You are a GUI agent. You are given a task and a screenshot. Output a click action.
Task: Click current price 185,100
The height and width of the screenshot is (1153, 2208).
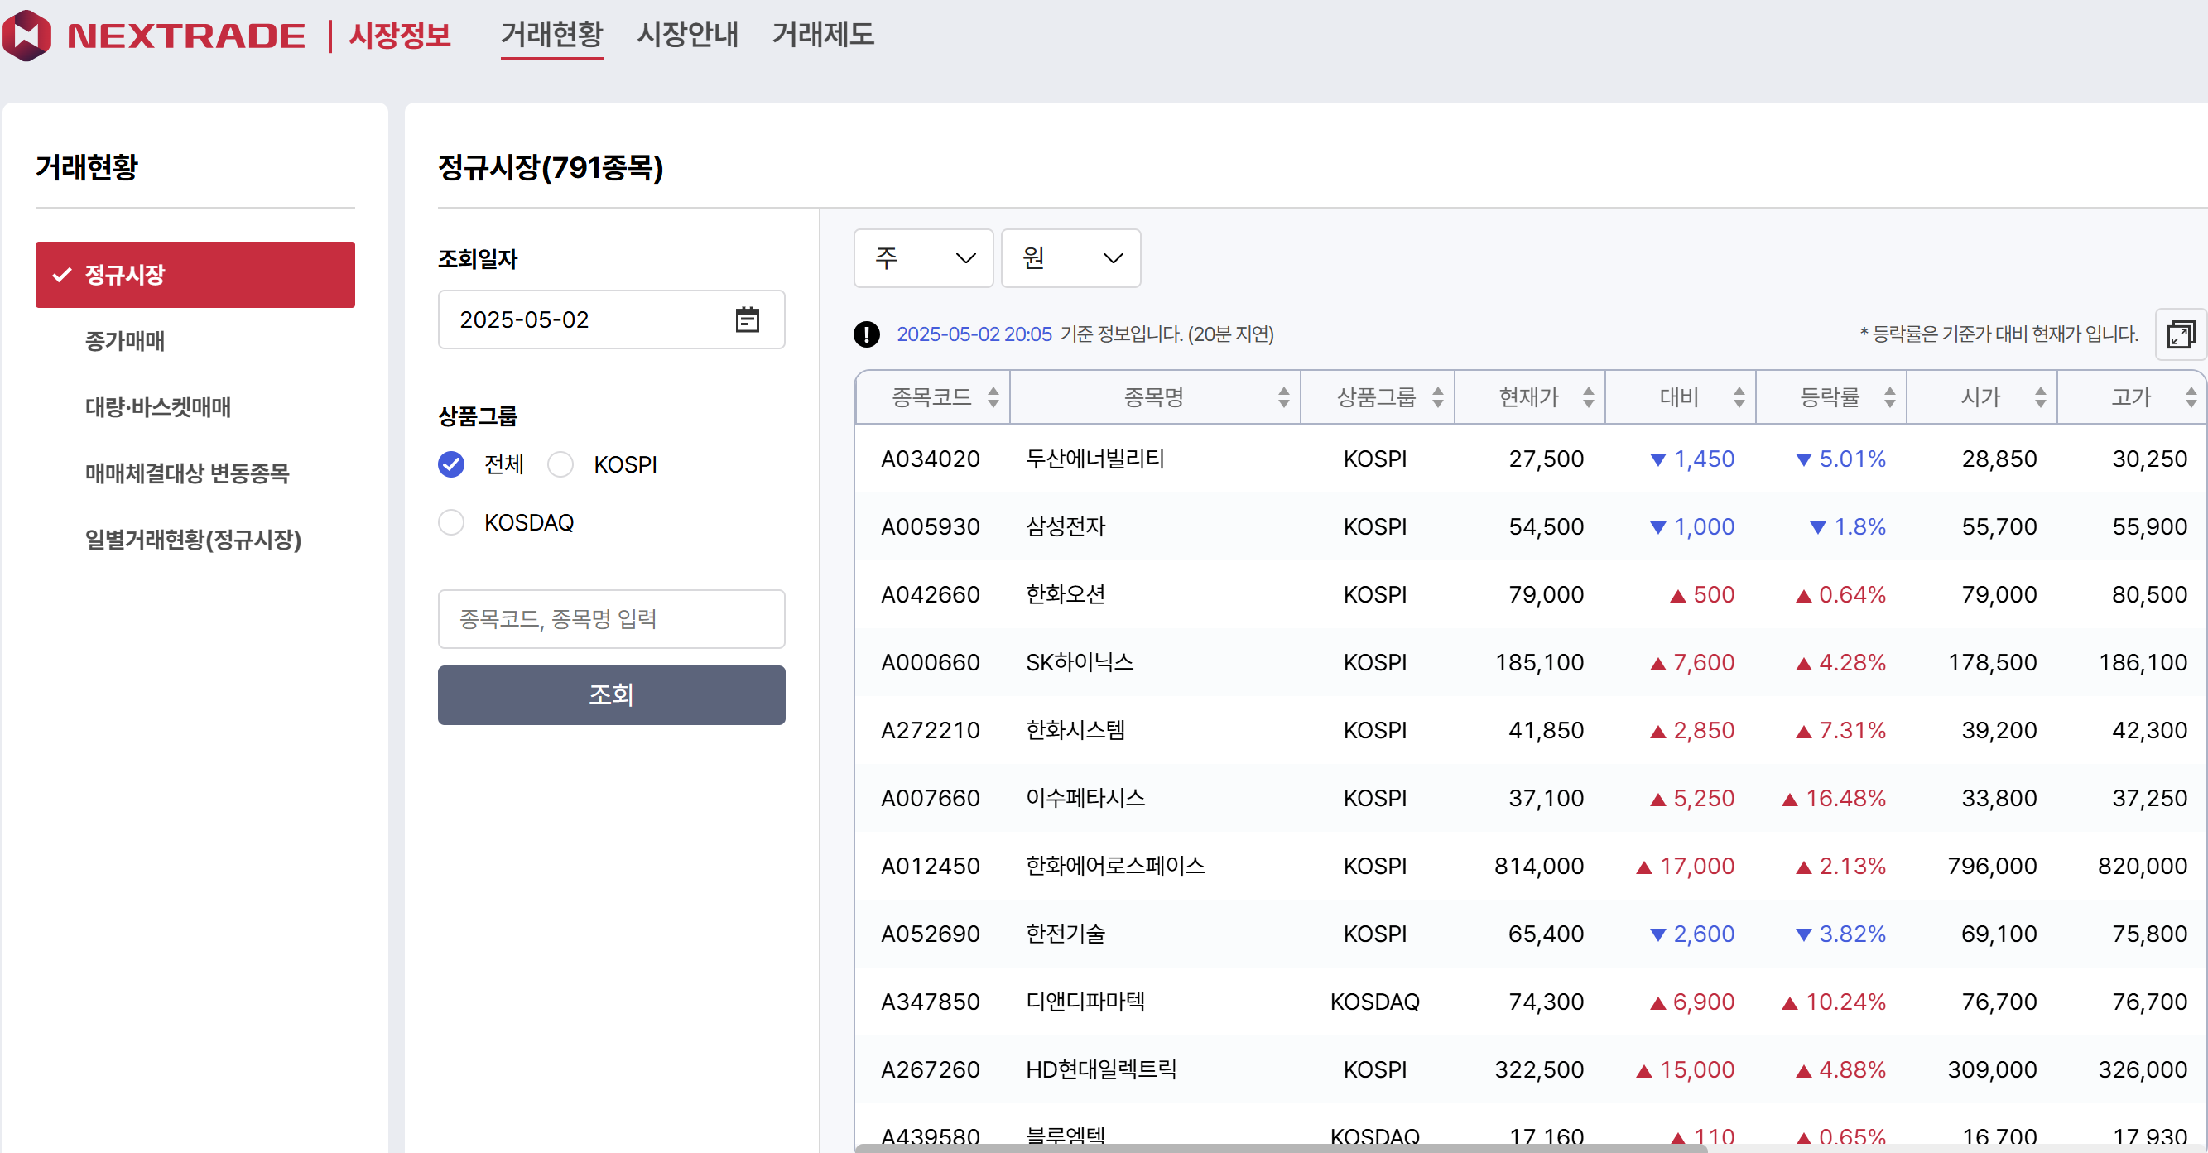click(1539, 662)
